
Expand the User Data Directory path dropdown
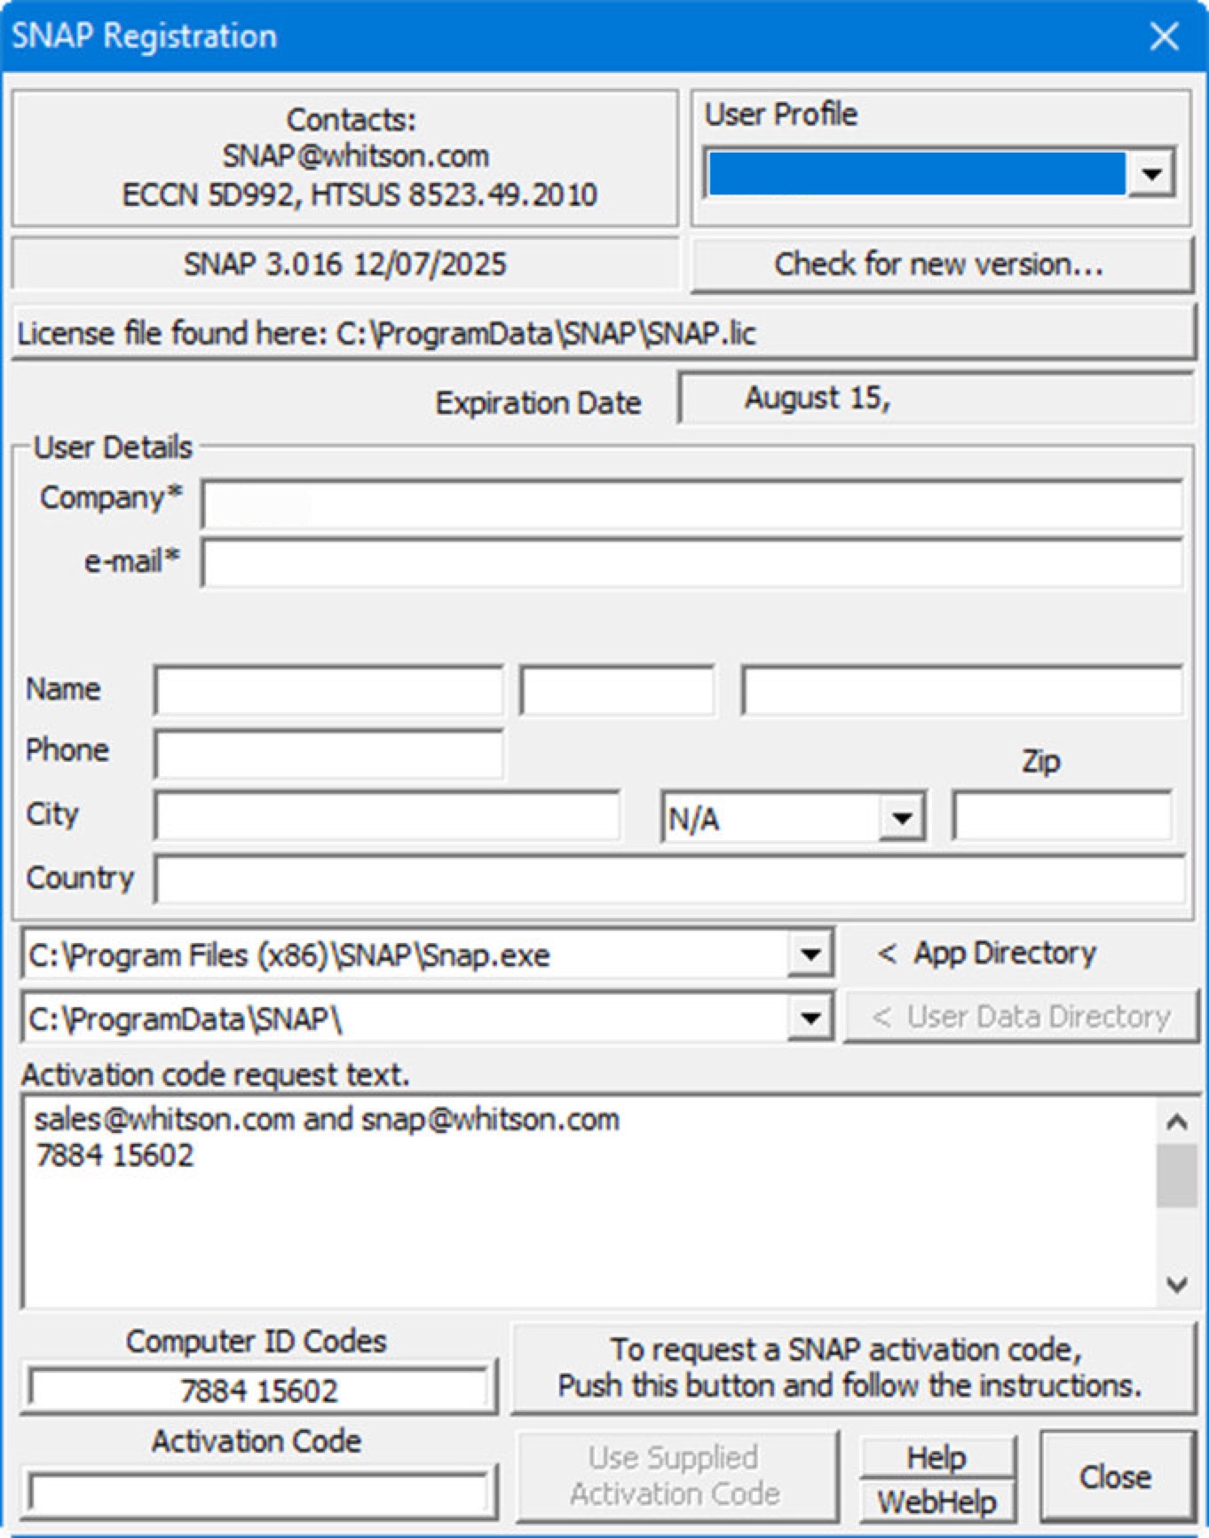(810, 1019)
